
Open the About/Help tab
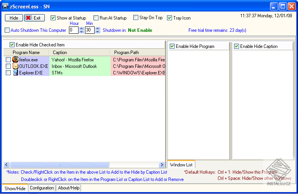tap(69, 188)
